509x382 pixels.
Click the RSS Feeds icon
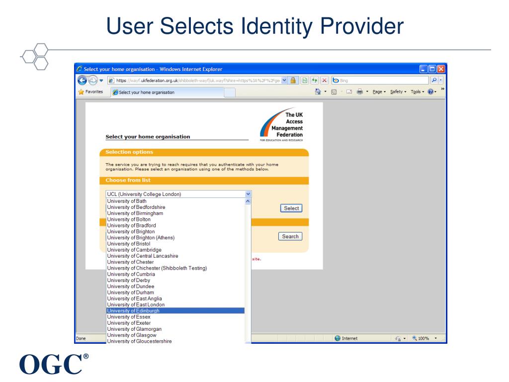pyautogui.click(x=334, y=92)
